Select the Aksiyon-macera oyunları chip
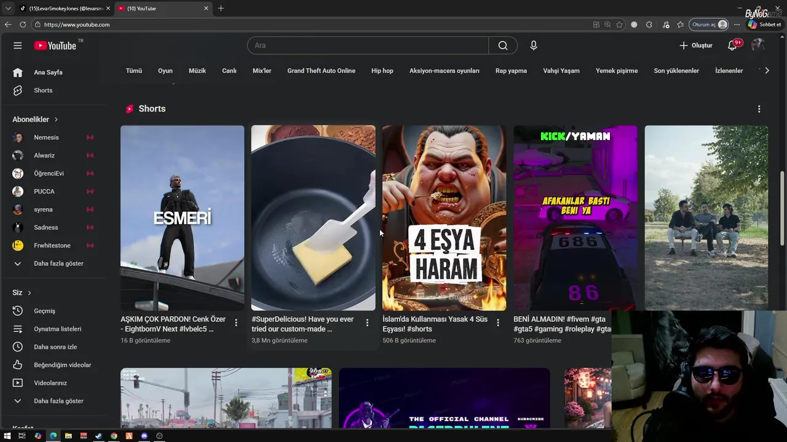This screenshot has width=787, height=442. [x=445, y=71]
